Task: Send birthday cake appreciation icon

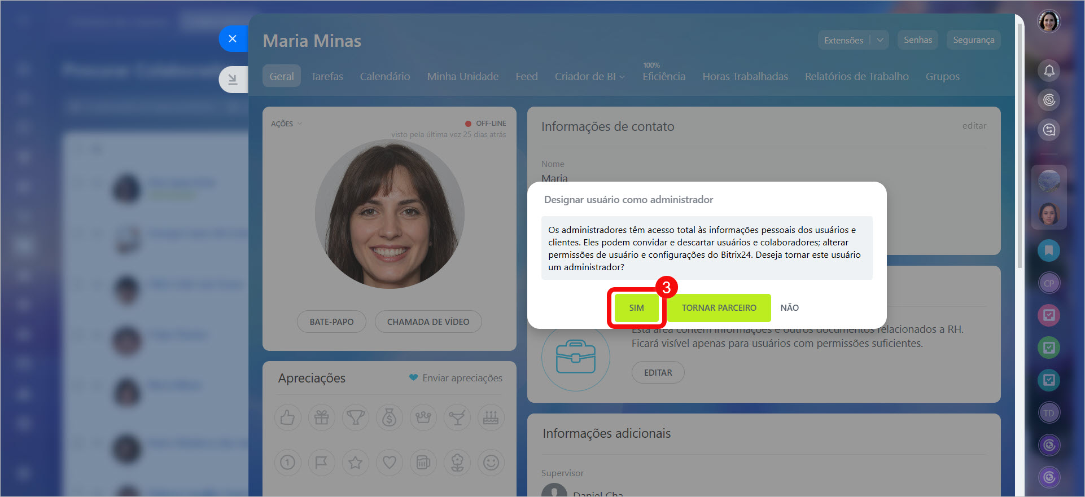Action: click(x=491, y=417)
